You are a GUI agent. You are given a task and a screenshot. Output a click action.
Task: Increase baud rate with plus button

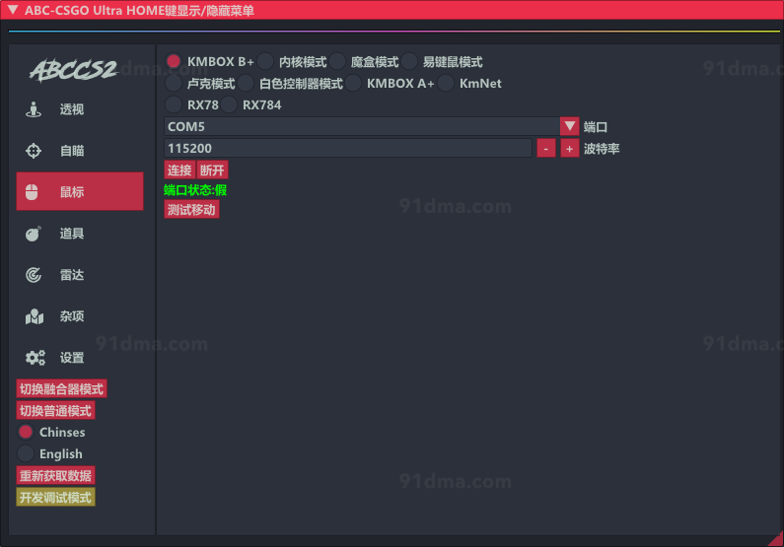[x=569, y=148]
